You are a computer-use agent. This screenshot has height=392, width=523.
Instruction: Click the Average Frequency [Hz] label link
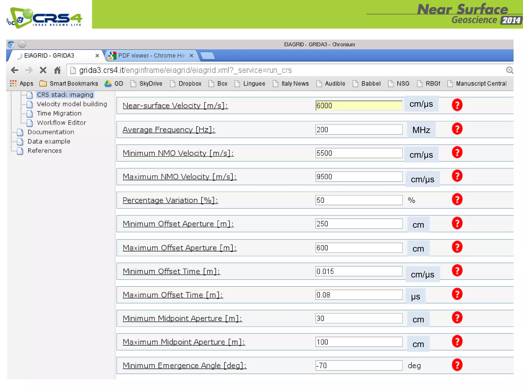coord(169,130)
